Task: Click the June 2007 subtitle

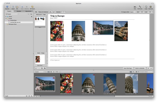Action: (x=54, y=18)
